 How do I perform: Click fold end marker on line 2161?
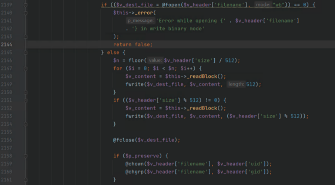click(26, 180)
